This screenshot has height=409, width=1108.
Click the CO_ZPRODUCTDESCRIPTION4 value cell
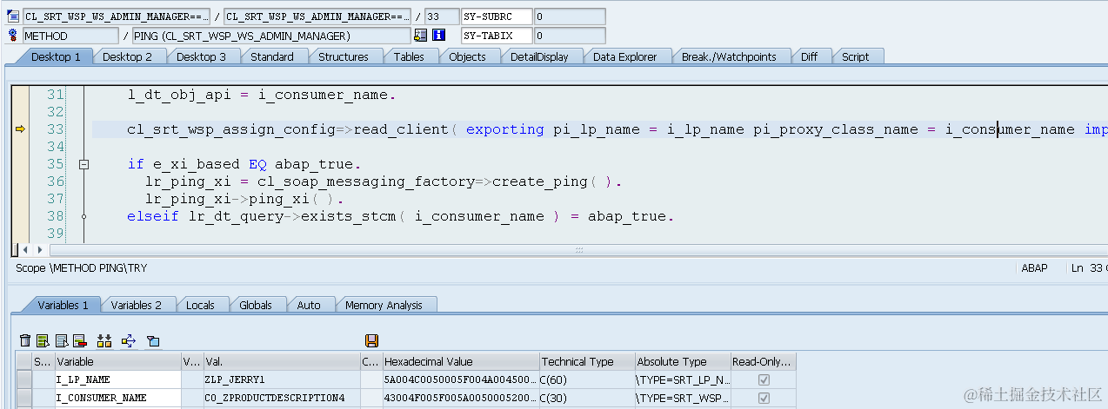click(x=282, y=398)
